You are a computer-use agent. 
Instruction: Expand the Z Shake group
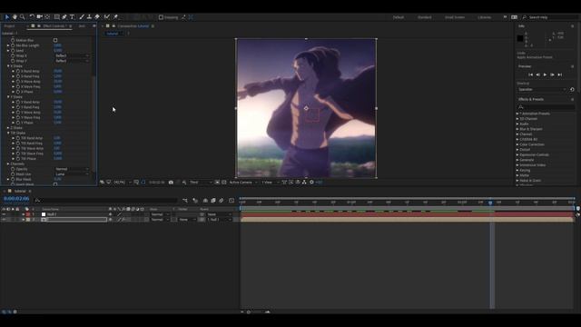point(8,128)
